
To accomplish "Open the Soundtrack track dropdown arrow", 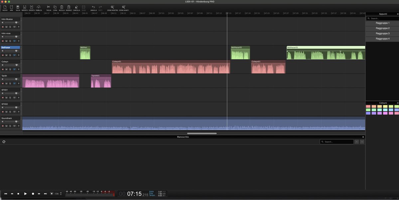I will coord(19,126).
